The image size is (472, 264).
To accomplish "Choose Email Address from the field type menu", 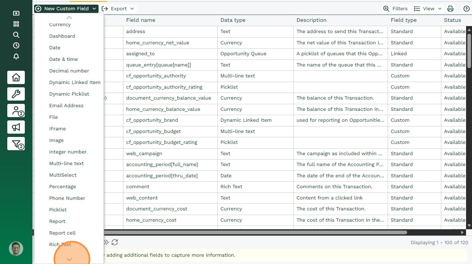I will click(66, 106).
